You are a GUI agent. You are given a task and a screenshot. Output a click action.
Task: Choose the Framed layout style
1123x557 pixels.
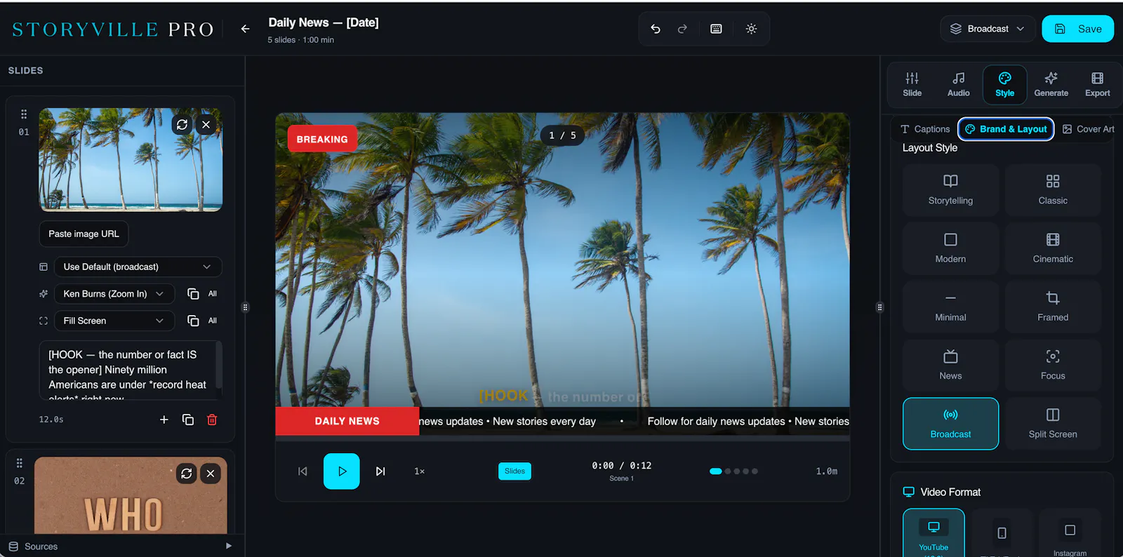[1053, 307]
